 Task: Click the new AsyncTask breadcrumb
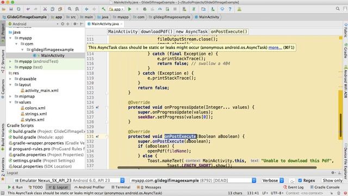[x=192, y=32]
